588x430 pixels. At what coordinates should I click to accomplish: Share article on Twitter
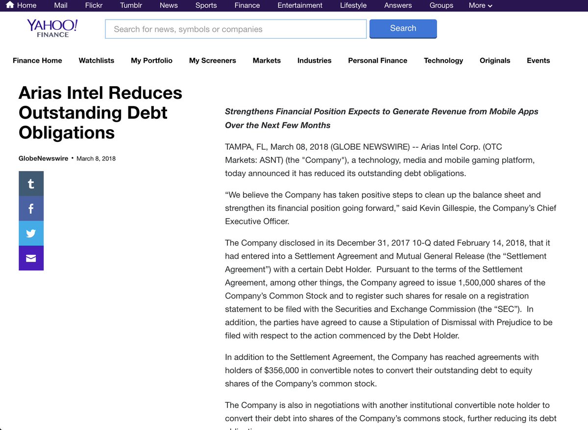[x=31, y=233]
